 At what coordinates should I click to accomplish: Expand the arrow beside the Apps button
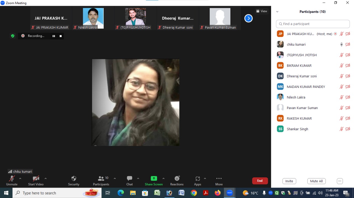tap(205, 178)
